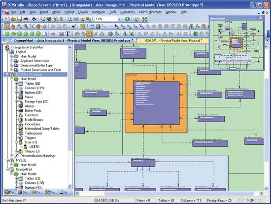Click the green globe icon near zoom box
The image size is (271, 204).
pos(128,19)
